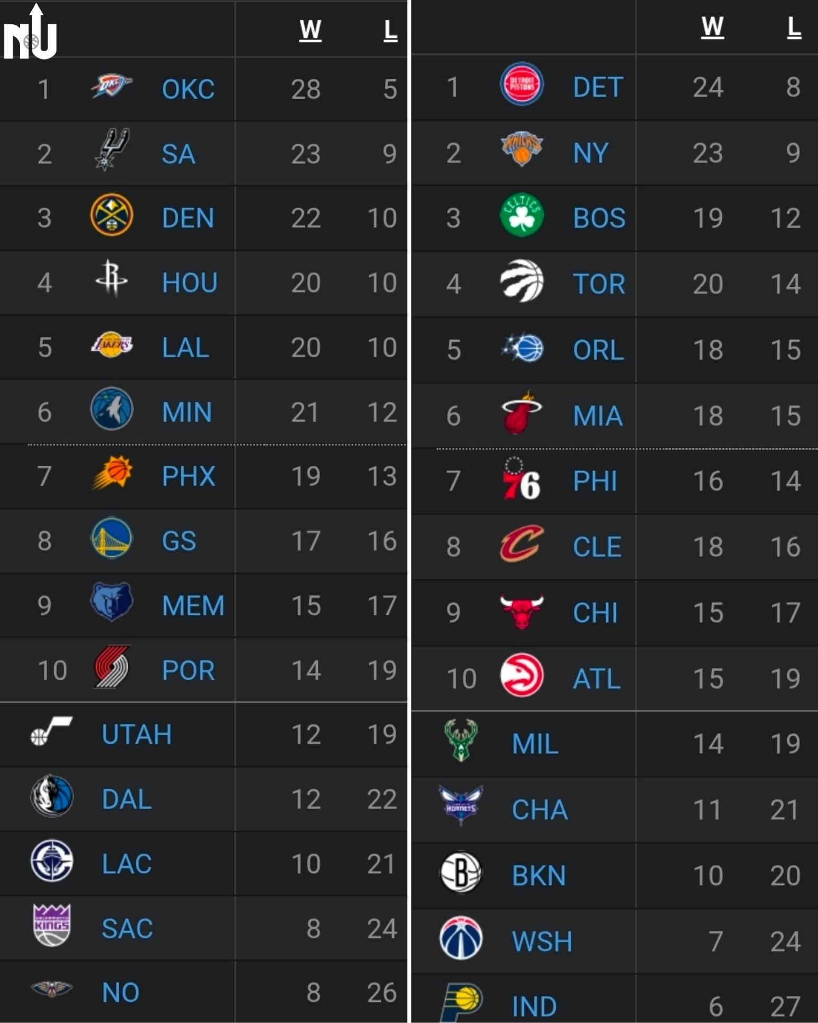Open the UTAH team link

pos(137,735)
